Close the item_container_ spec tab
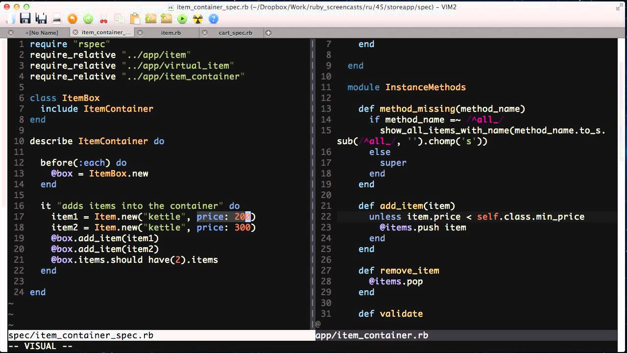The image size is (627, 353). [x=75, y=33]
